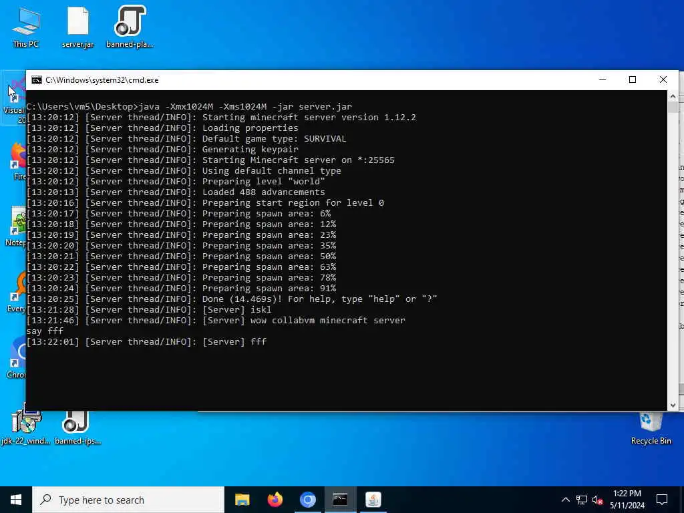Viewport: 684px width, 513px height.
Task: Select the banned-ips file icon on desktop
Action: pyautogui.click(x=77, y=427)
